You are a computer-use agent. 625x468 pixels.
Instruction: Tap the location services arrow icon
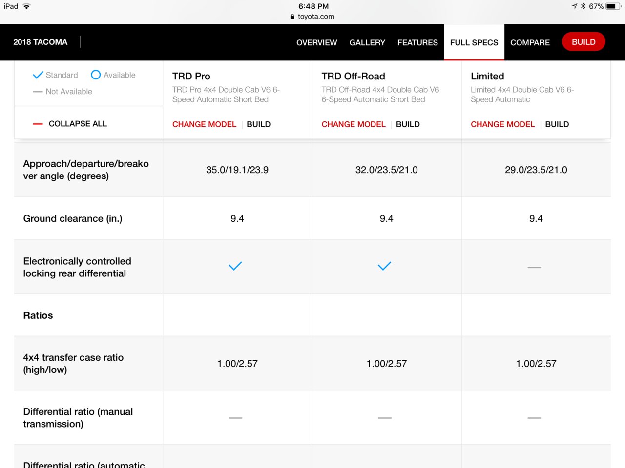[574, 6]
